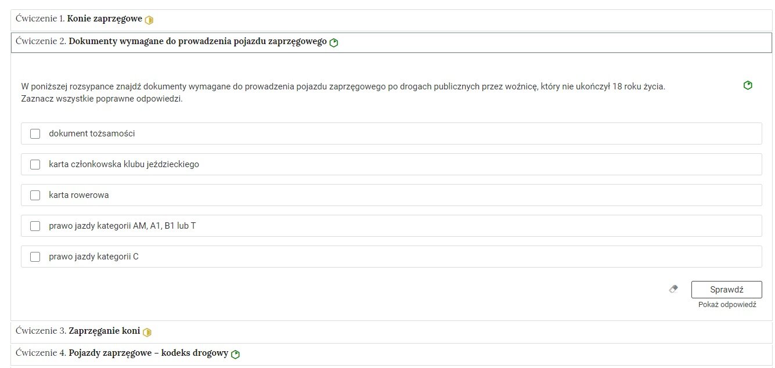Click the "karta rowerowa" answer label text

pyautogui.click(x=79, y=195)
